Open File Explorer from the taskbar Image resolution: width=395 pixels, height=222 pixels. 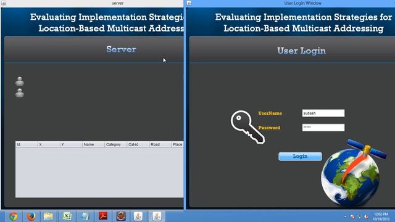coord(48,216)
